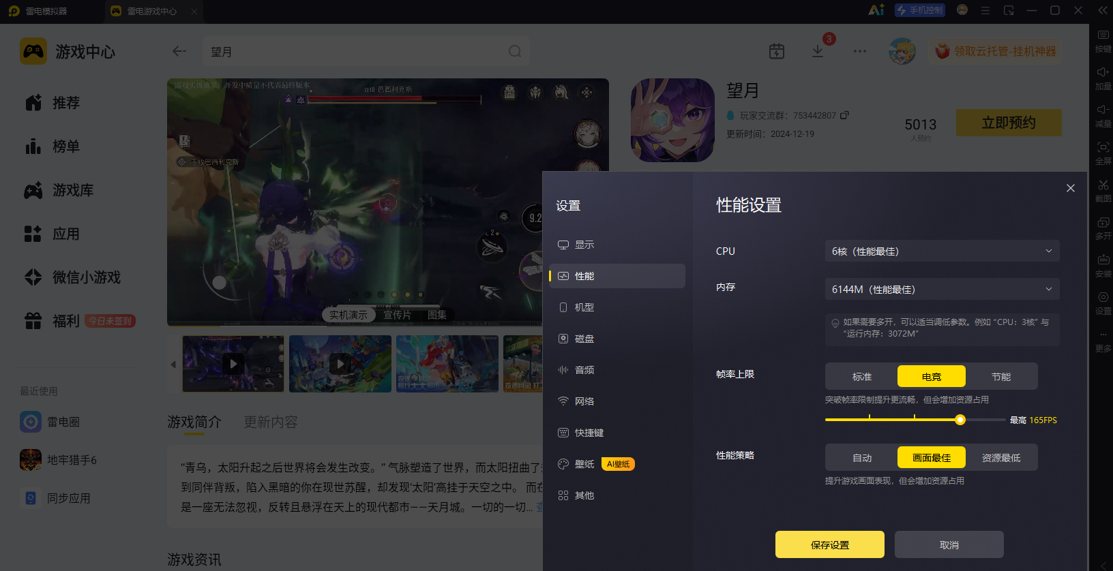
Task: Switch to the 更新内容 tab
Action: click(271, 422)
